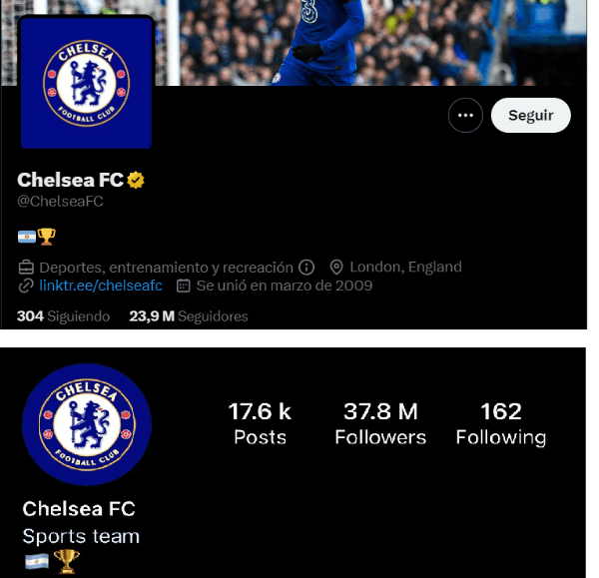Open the three-dot more options button
This screenshot has width=599, height=578.
click(464, 116)
